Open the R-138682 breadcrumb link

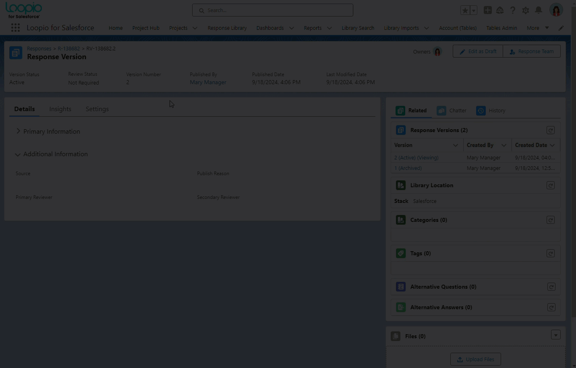[68, 49]
